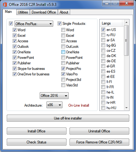Viewport: 136px width, 152px height.
Task: Uncheck the VisioPro single product
Action: click(x=63, y=74)
